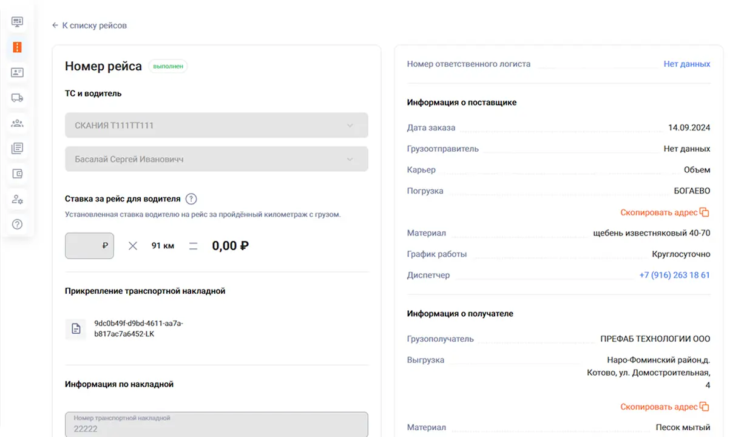744x437 pixels.
Task: Open the driver ID card section
Action: tap(17, 73)
